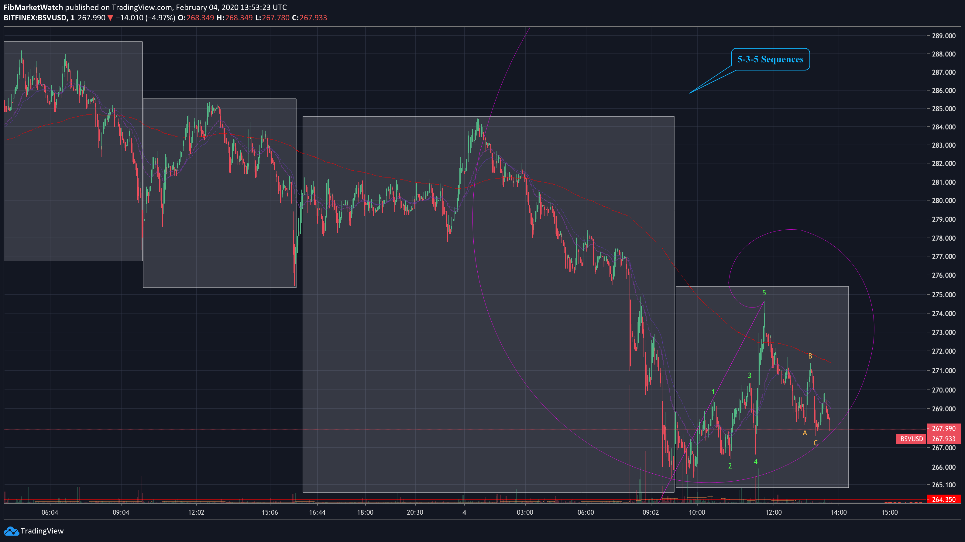
Task: Click the 16:44 time axis label
Action: pos(317,512)
